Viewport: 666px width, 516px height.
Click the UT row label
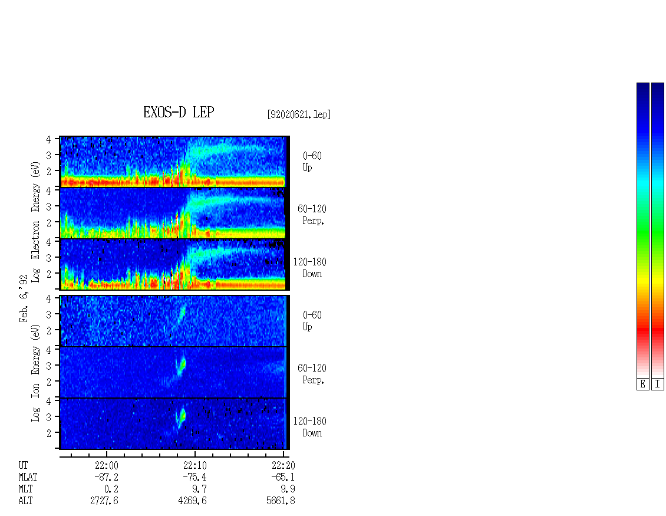tap(23, 465)
